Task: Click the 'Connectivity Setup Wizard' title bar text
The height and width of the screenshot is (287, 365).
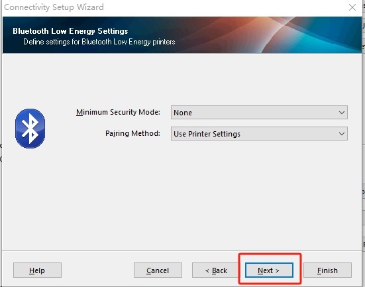Action: (54, 7)
